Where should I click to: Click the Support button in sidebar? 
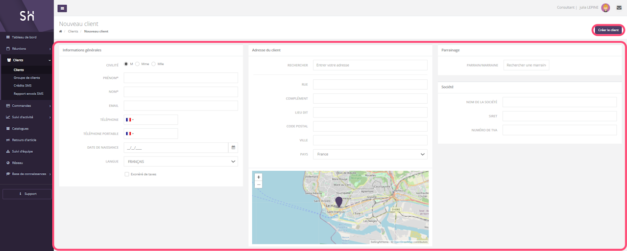(x=27, y=194)
